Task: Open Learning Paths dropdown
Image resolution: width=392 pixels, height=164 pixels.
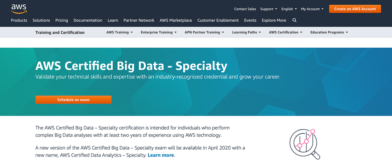Action: point(246,32)
